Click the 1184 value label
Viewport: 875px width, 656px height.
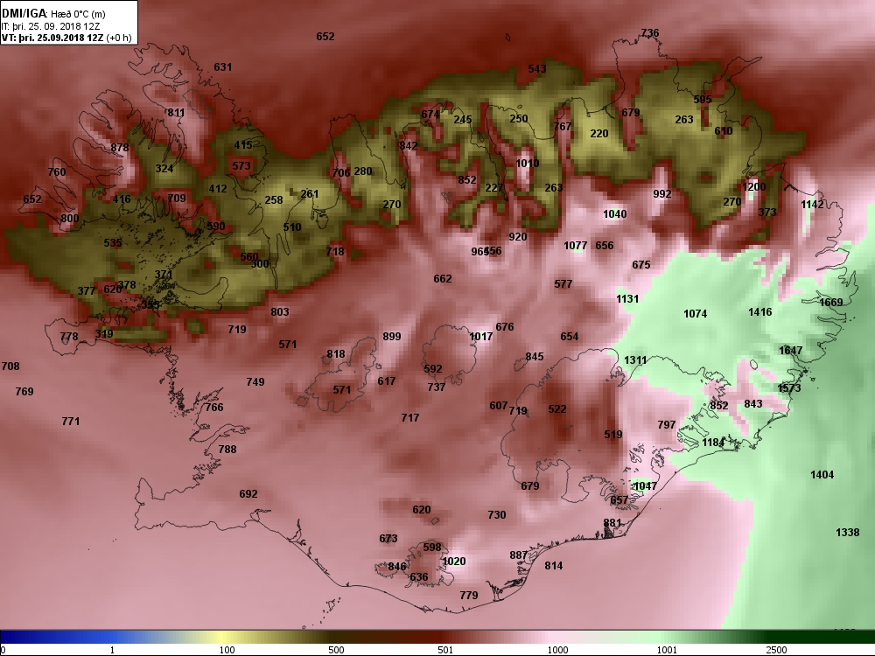[x=712, y=443]
